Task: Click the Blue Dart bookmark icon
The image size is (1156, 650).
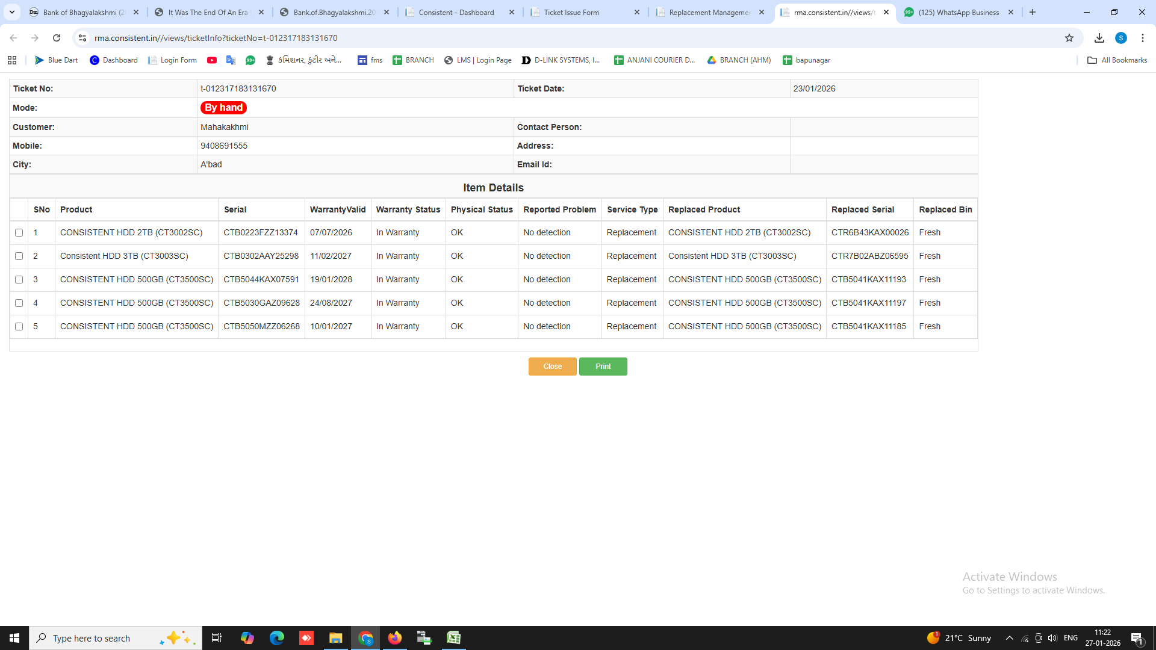Action: pyautogui.click(x=40, y=60)
